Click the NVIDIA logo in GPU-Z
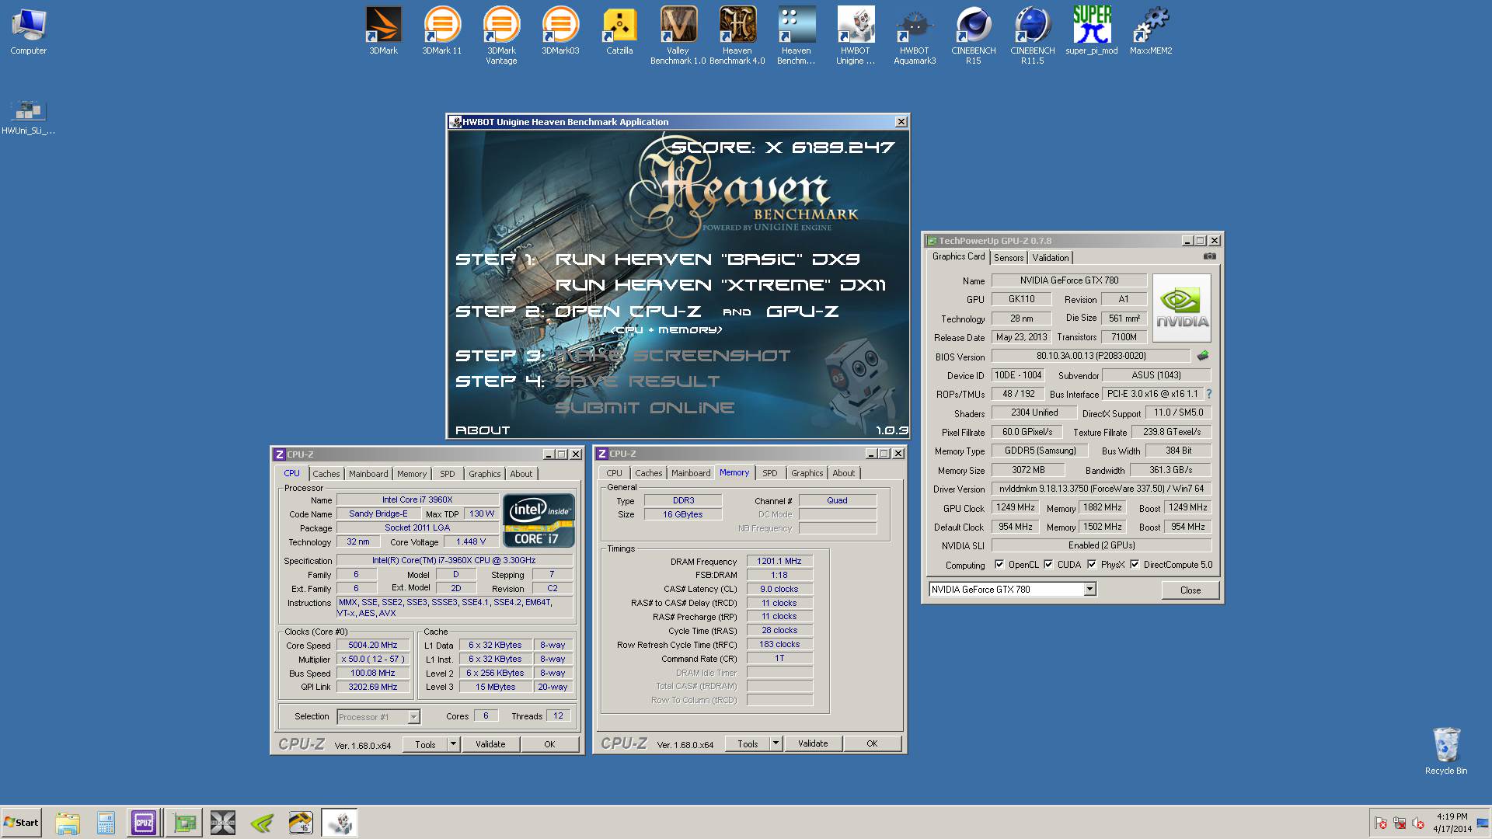1492x839 pixels. click(x=1182, y=308)
